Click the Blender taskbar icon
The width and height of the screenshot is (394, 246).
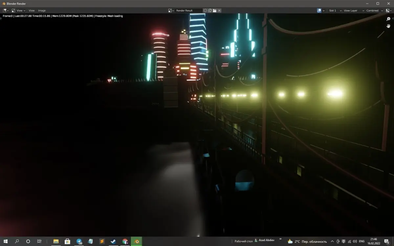136,241
